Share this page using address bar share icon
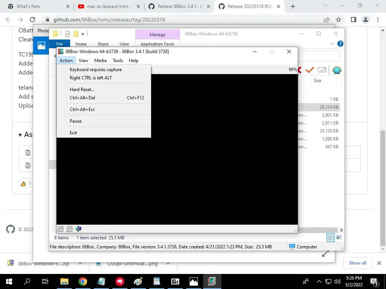The image size is (386, 289). [326, 20]
